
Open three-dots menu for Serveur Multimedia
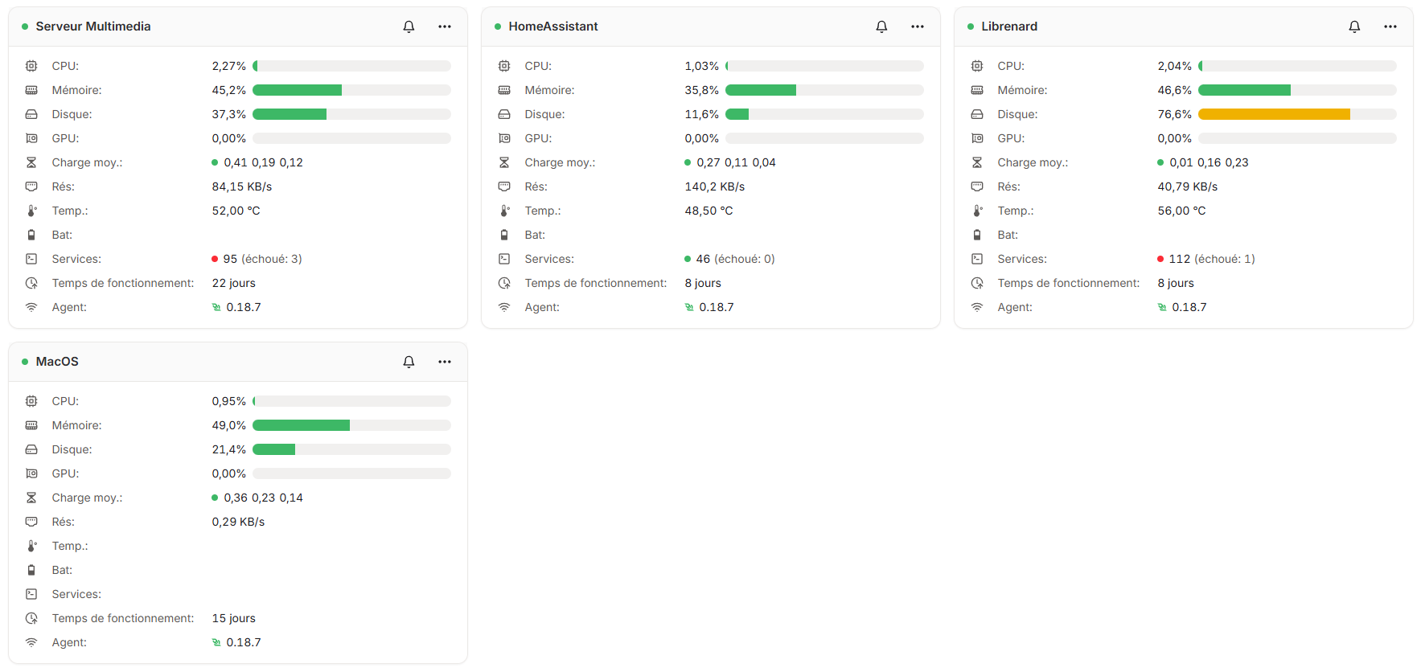coord(445,27)
